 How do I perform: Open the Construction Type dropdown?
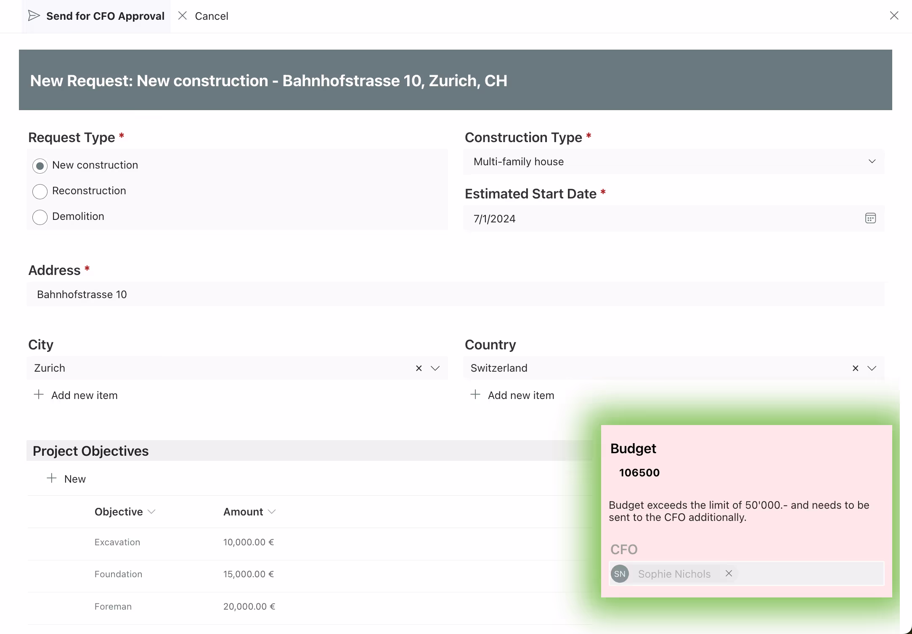(674, 161)
